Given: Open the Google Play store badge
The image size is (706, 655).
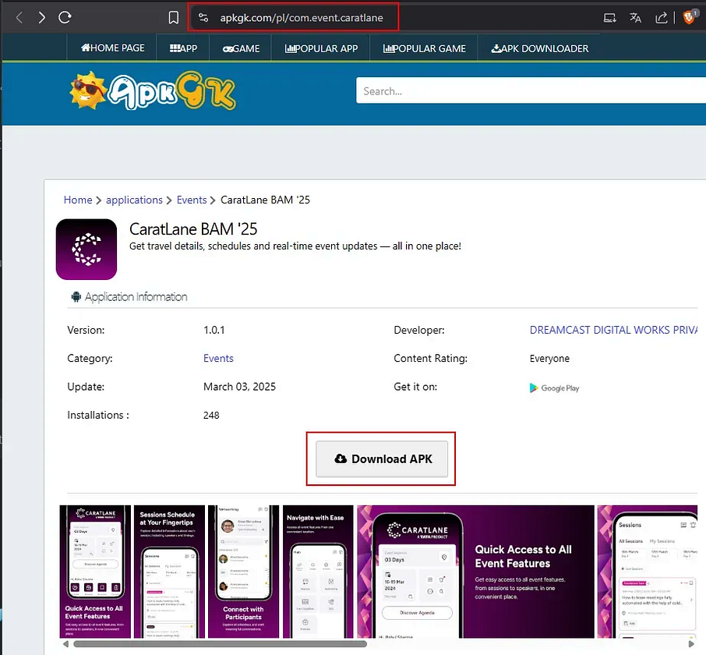Looking at the screenshot, I should [x=554, y=388].
